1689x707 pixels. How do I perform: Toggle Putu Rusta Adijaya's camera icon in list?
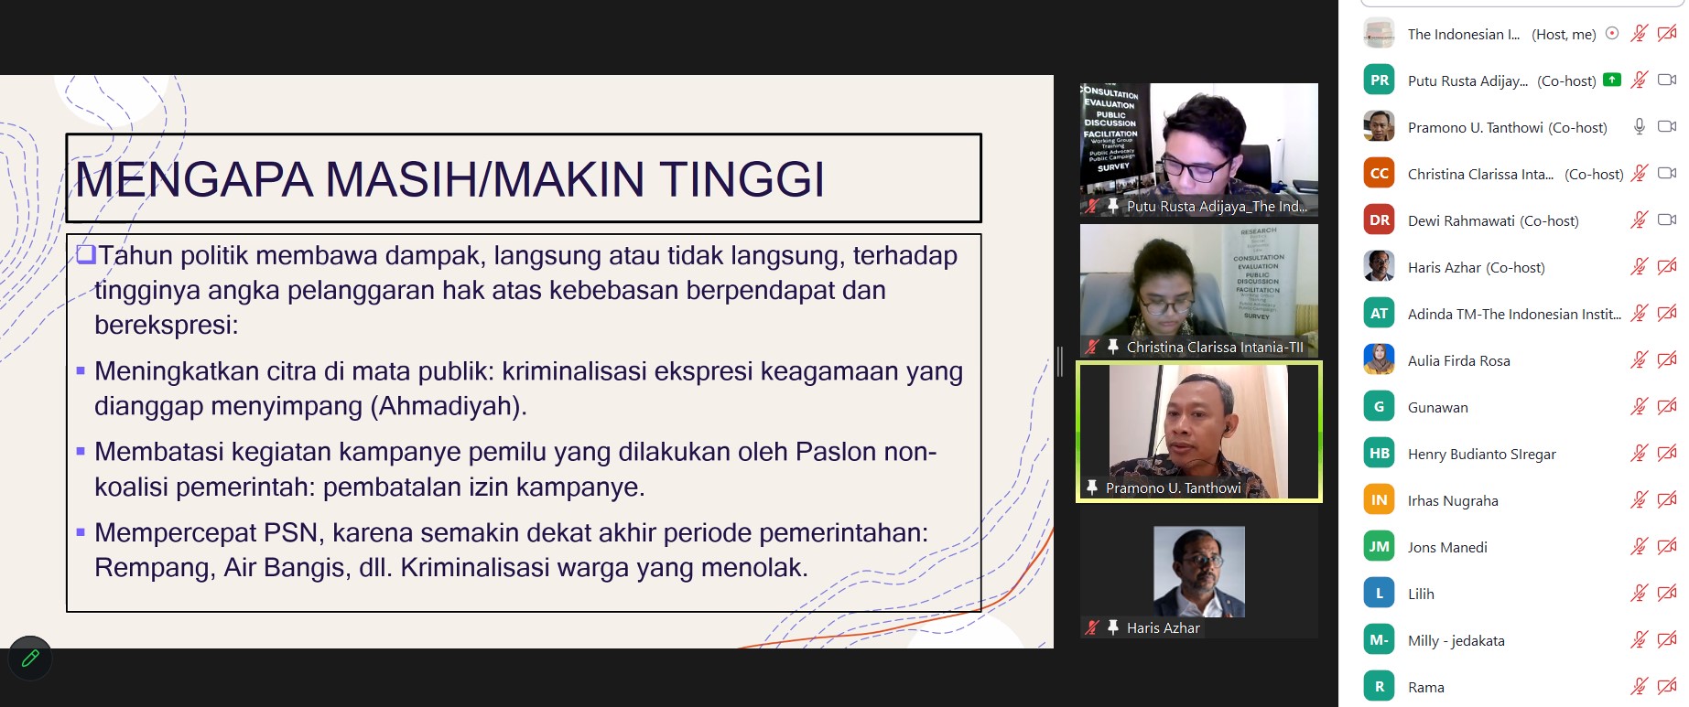click(x=1667, y=80)
